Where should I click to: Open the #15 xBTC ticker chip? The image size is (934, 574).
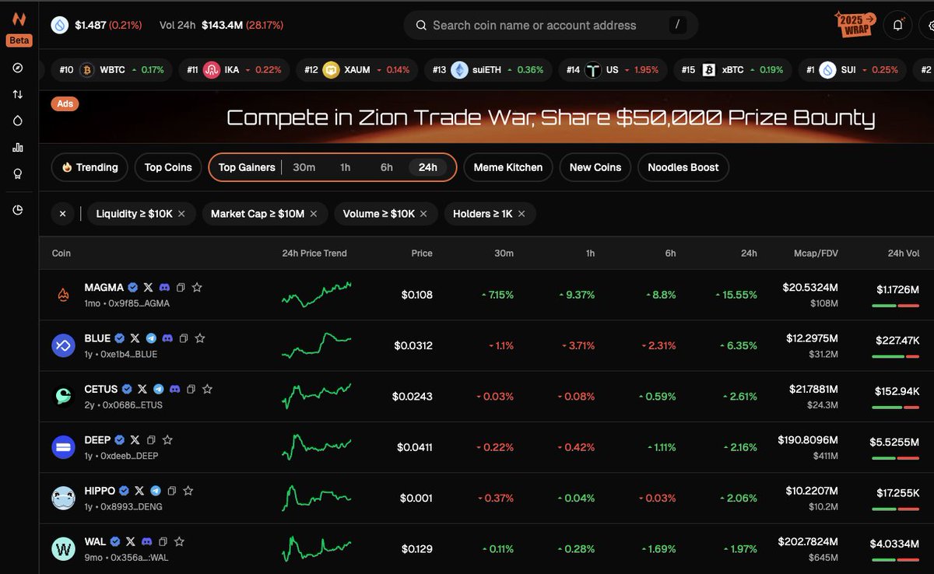[x=732, y=70]
